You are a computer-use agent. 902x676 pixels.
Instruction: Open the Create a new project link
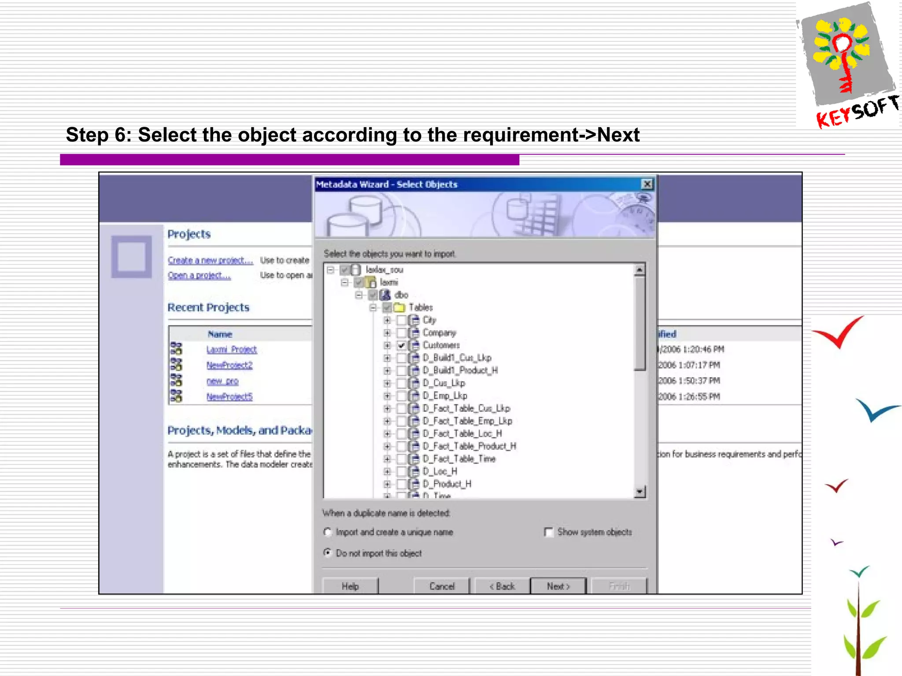pos(211,260)
